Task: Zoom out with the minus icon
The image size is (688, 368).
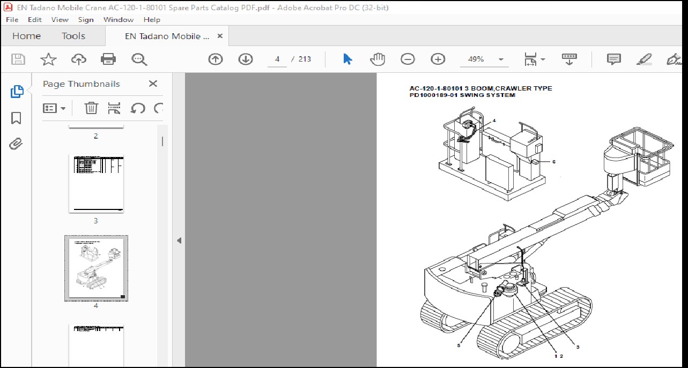Action: tap(408, 59)
